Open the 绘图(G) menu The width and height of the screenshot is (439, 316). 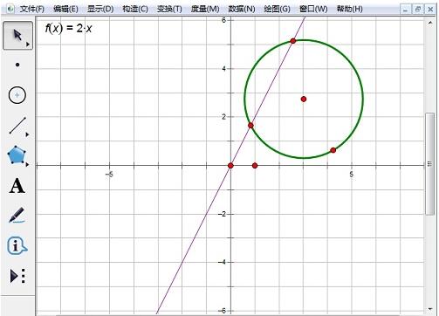(x=277, y=9)
